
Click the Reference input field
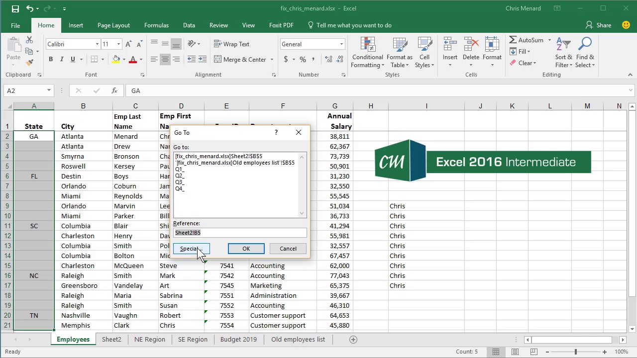(240, 233)
